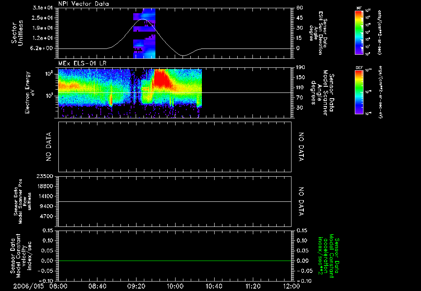The height and width of the screenshot is (291, 421).
Task: Click the '2006/015' date label
Action: coord(28,286)
